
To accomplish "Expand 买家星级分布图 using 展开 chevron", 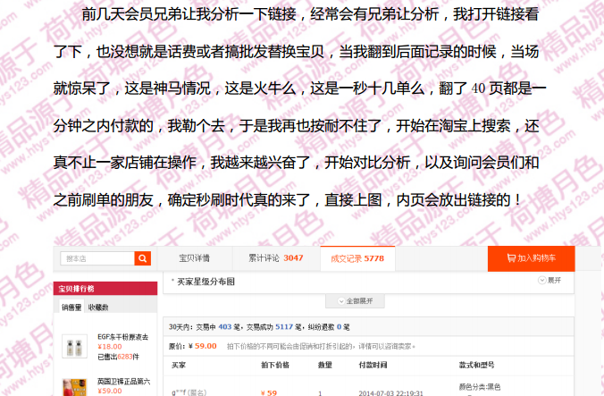I will click(x=549, y=281).
